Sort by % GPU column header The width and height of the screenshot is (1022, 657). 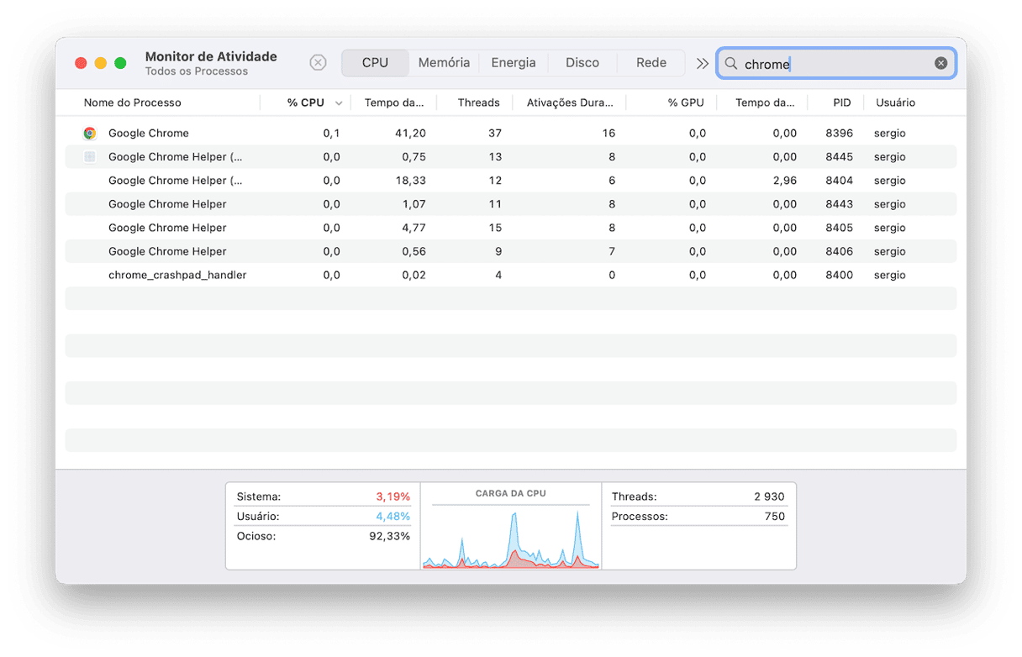[x=686, y=102]
